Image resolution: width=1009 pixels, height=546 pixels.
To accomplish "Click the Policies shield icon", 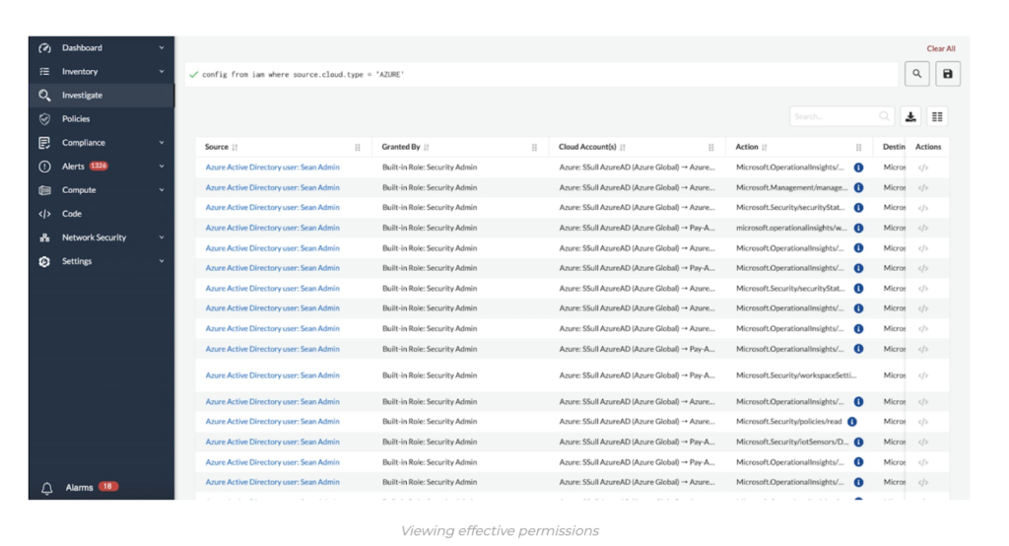I will [x=44, y=119].
